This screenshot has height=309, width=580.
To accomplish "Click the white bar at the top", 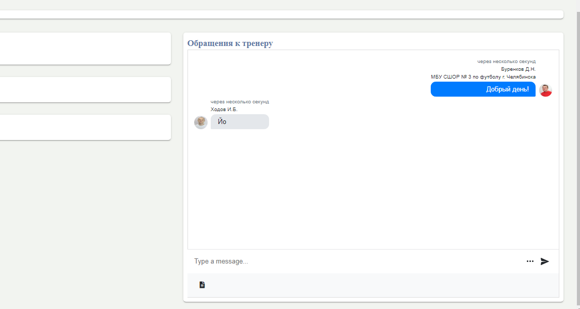I will coord(281,14).
